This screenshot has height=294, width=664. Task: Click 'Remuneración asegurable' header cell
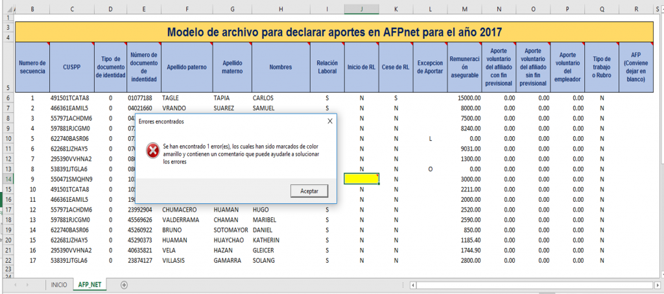(x=464, y=67)
